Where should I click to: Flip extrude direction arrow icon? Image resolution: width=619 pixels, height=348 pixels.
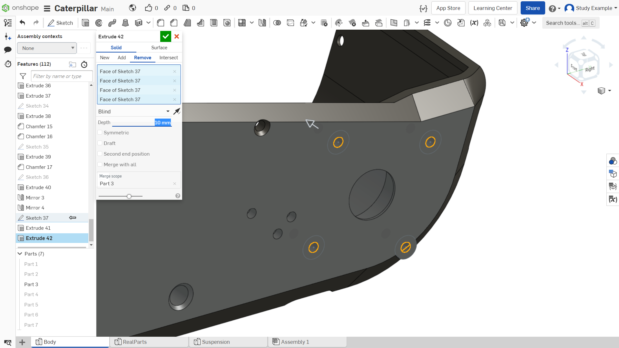177,111
